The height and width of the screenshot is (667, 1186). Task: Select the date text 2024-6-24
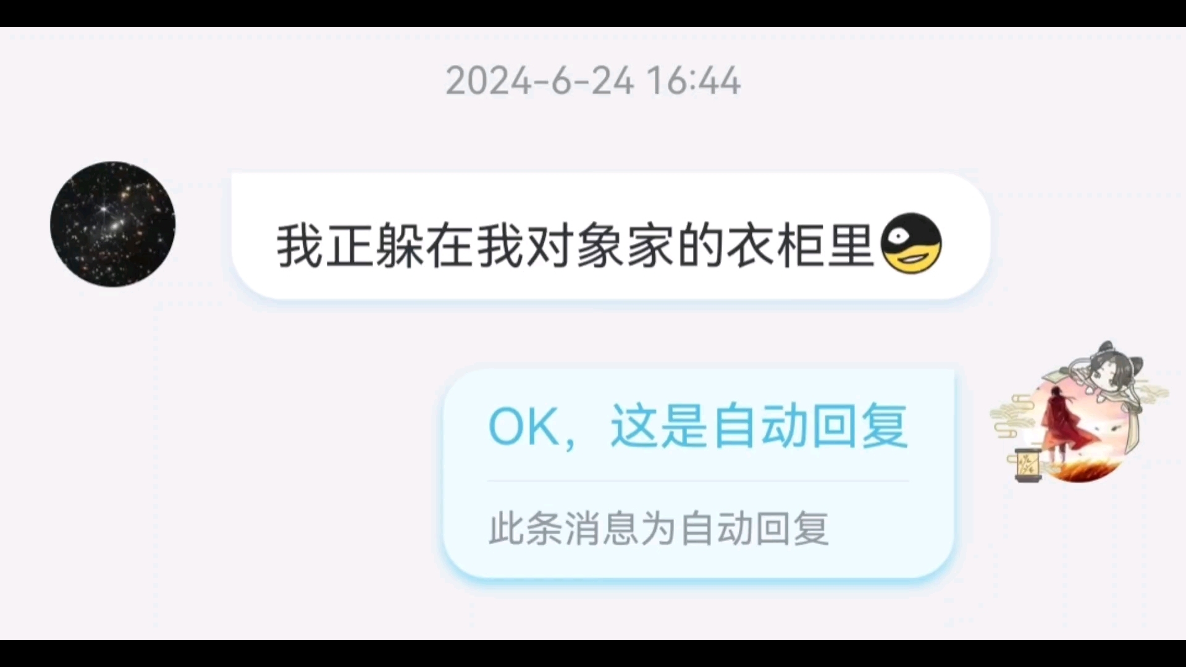(540, 81)
